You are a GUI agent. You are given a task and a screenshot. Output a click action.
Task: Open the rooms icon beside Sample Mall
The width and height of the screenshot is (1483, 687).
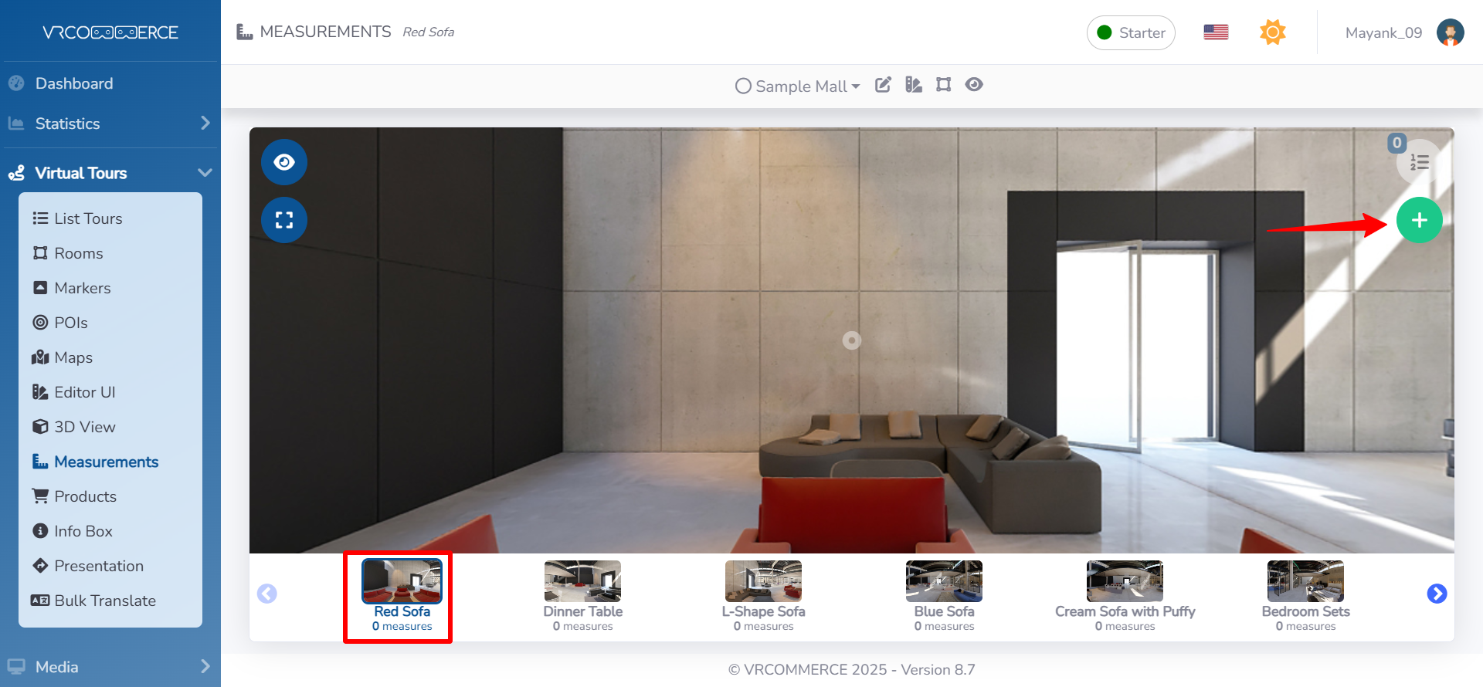click(x=943, y=85)
